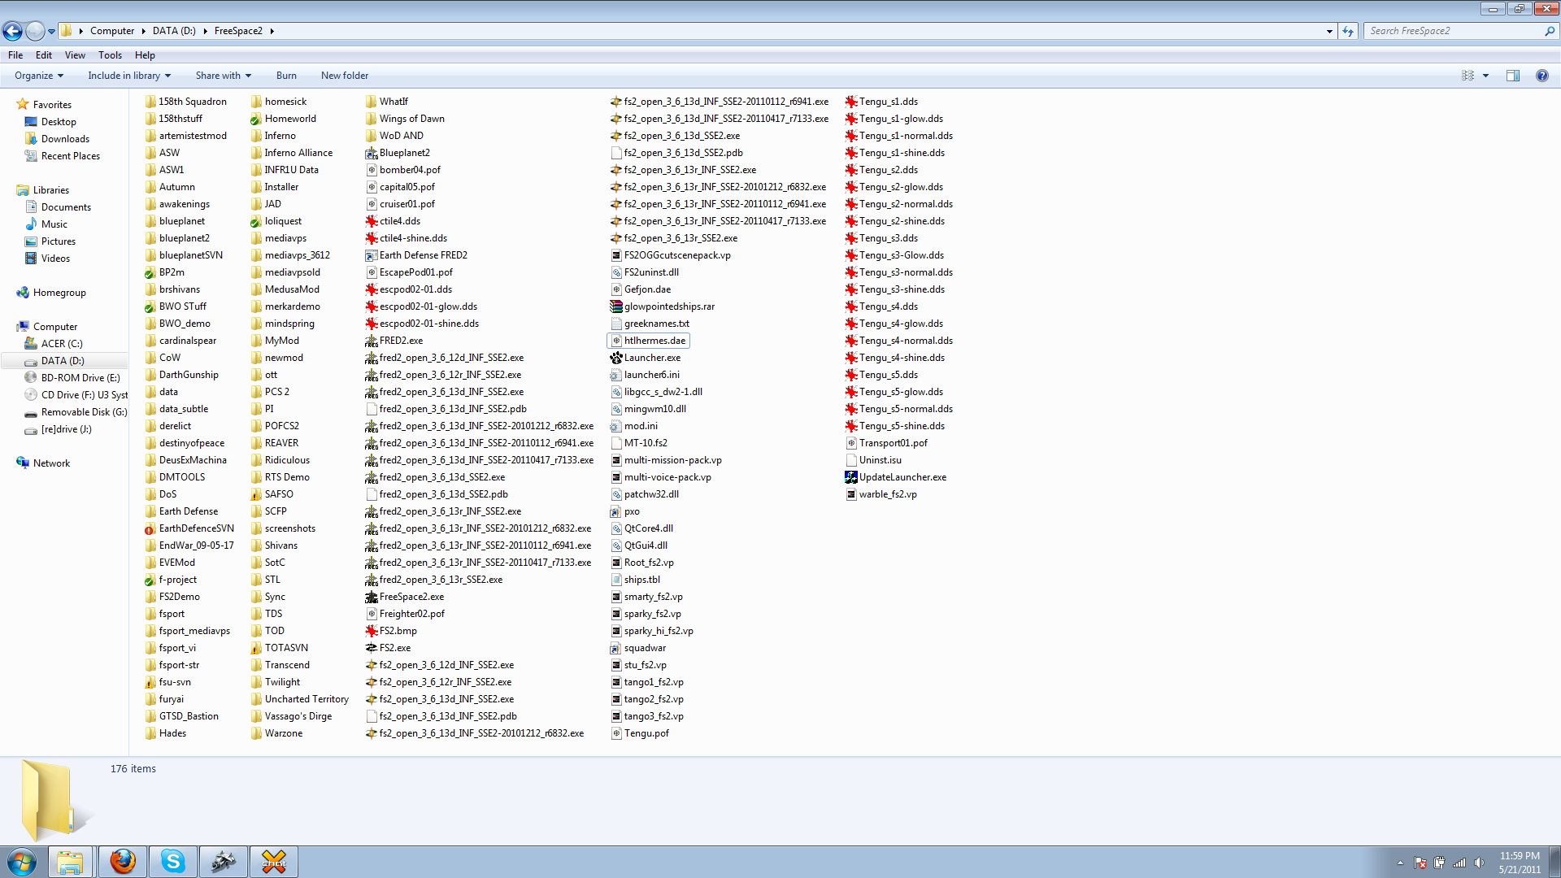1561x878 pixels.
Task: Open the View menu
Action: pyautogui.click(x=75, y=55)
